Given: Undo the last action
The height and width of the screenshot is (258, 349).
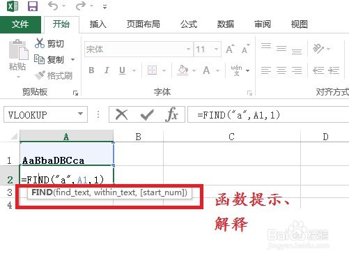Looking at the screenshot, I should 53,6.
